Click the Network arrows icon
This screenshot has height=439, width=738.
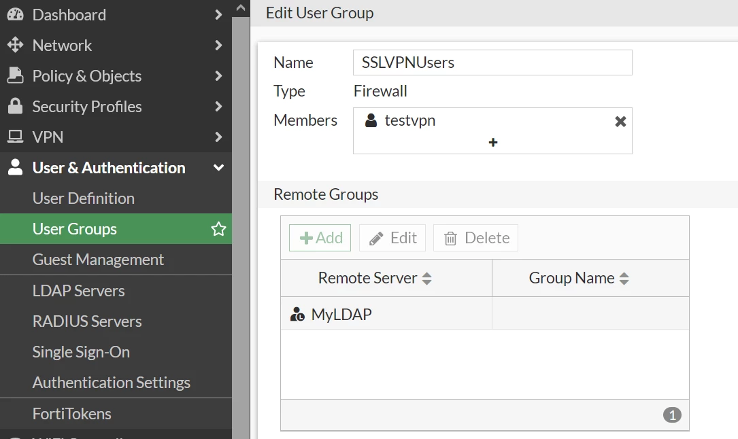(15, 45)
